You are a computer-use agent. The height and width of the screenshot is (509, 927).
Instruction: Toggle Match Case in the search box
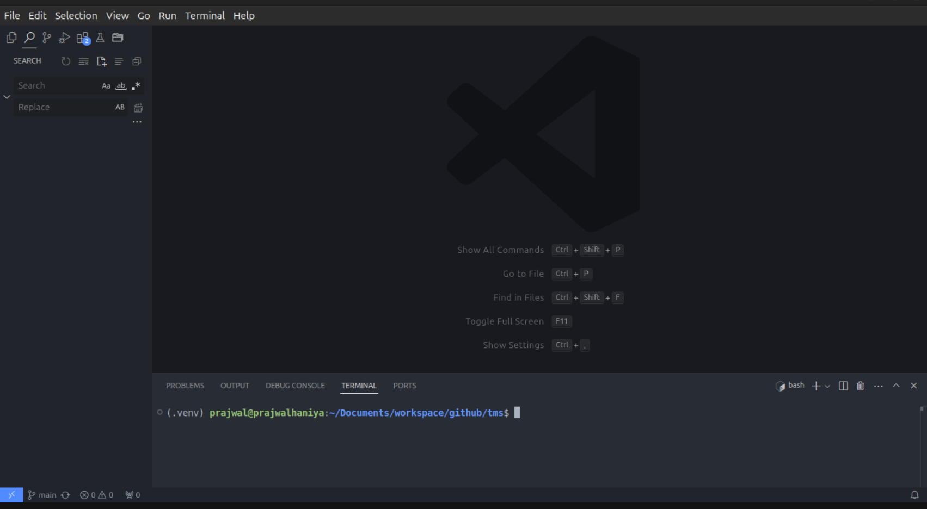coord(106,85)
